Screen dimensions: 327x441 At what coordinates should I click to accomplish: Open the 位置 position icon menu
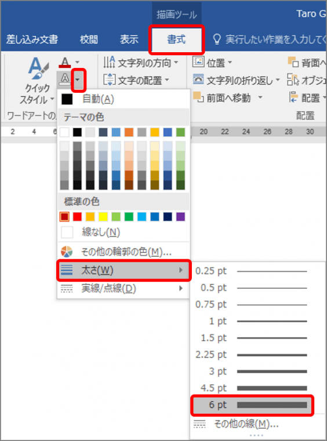(x=198, y=62)
